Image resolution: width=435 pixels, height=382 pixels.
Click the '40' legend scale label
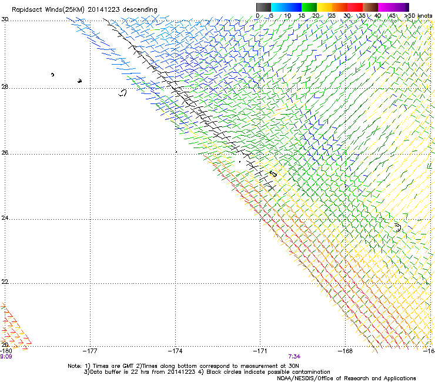pyautogui.click(x=377, y=16)
